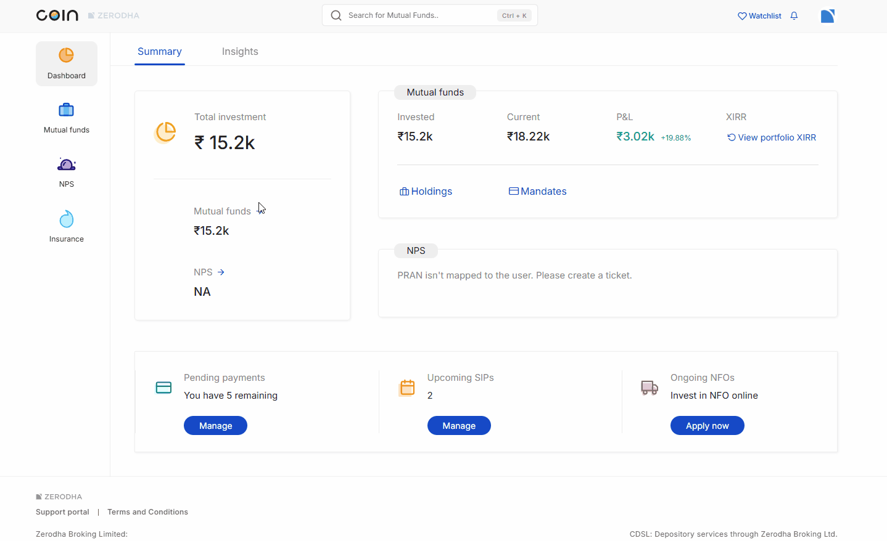Go to Mutual funds briefcase icon
This screenshot has height=541, width=887.
click(66, 110)
